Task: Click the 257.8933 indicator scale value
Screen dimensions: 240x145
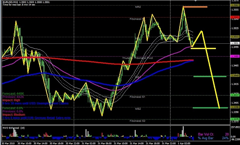Action: tap(235, 127)
